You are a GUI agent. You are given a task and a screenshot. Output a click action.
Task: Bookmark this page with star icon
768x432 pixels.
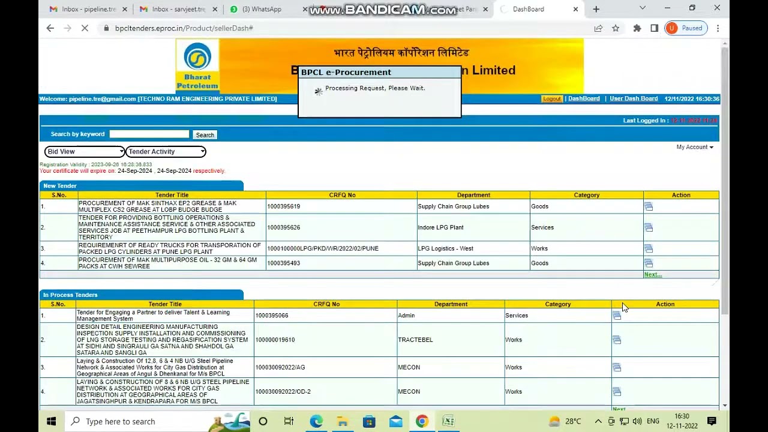[616, 28]
